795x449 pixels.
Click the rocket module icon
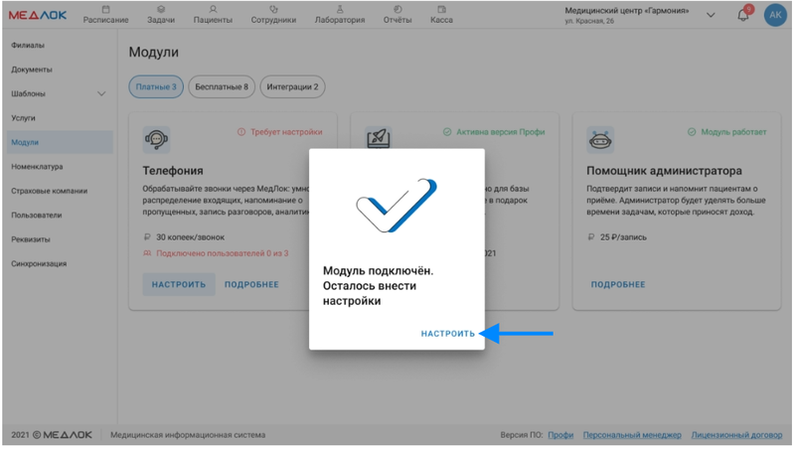[x=378, y=137]
